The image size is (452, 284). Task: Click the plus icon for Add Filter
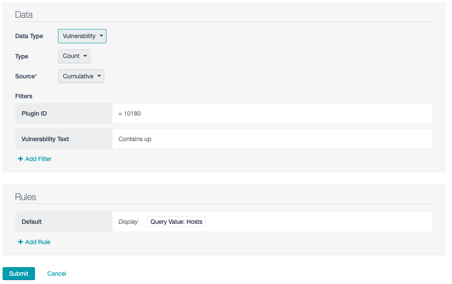point(20,159)
